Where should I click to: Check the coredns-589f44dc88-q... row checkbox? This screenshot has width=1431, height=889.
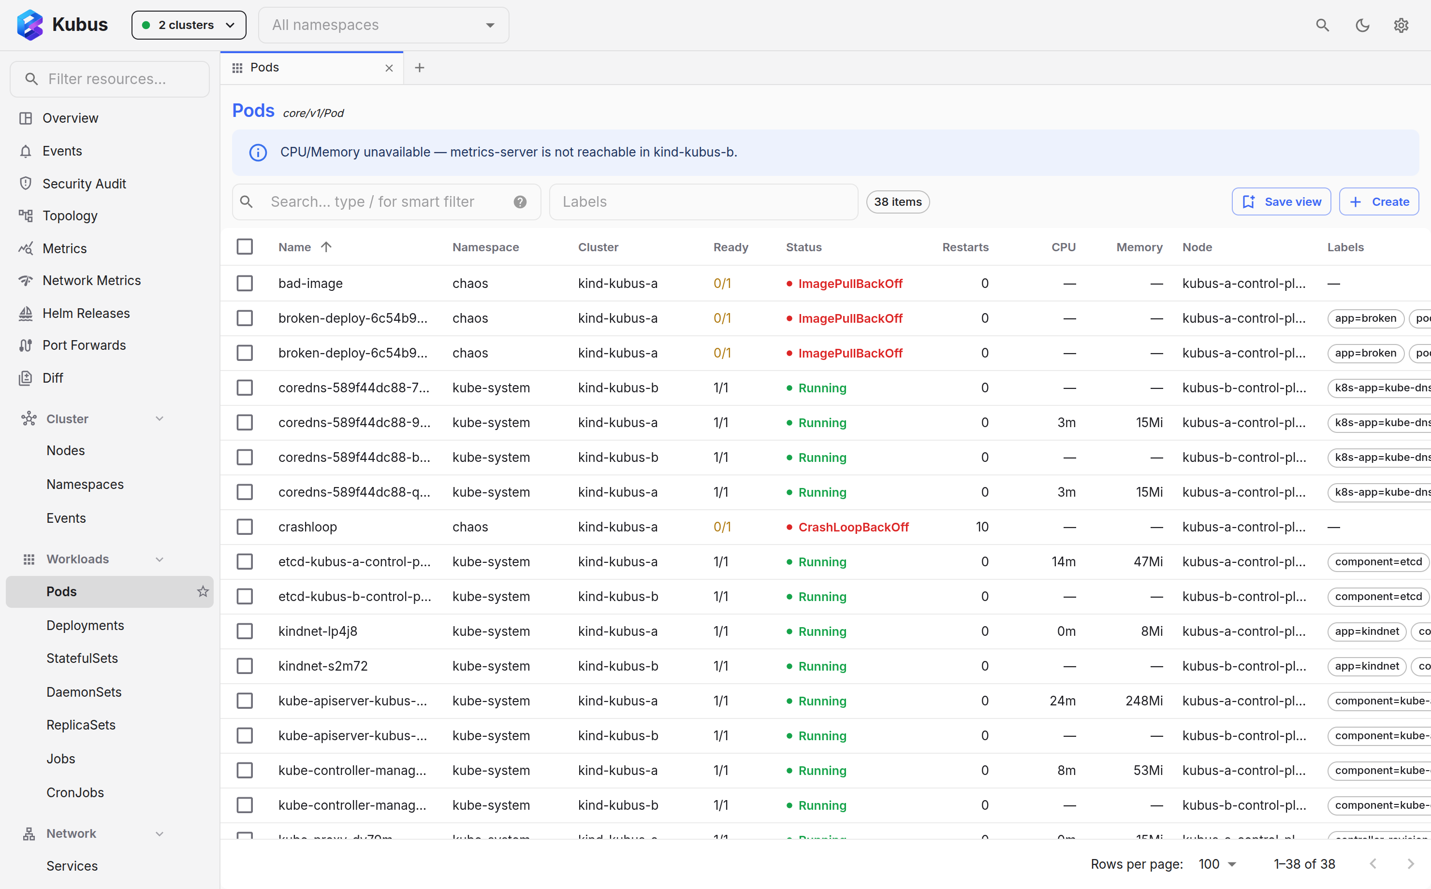click(x=245, y=492)
